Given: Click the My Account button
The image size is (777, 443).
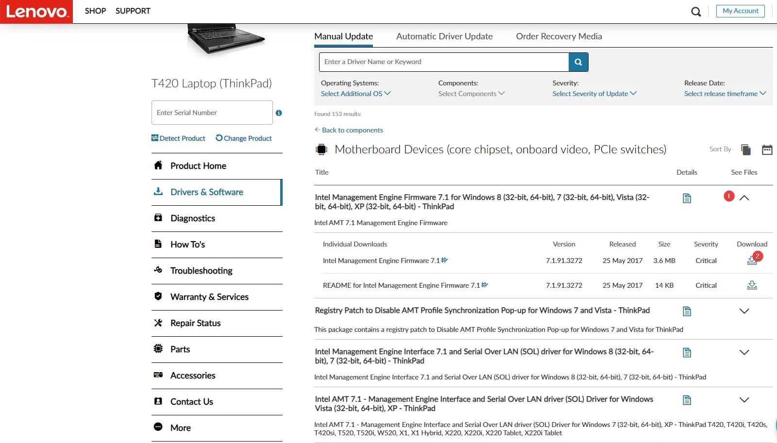Looking at the screenshot, I should point(740,11).
